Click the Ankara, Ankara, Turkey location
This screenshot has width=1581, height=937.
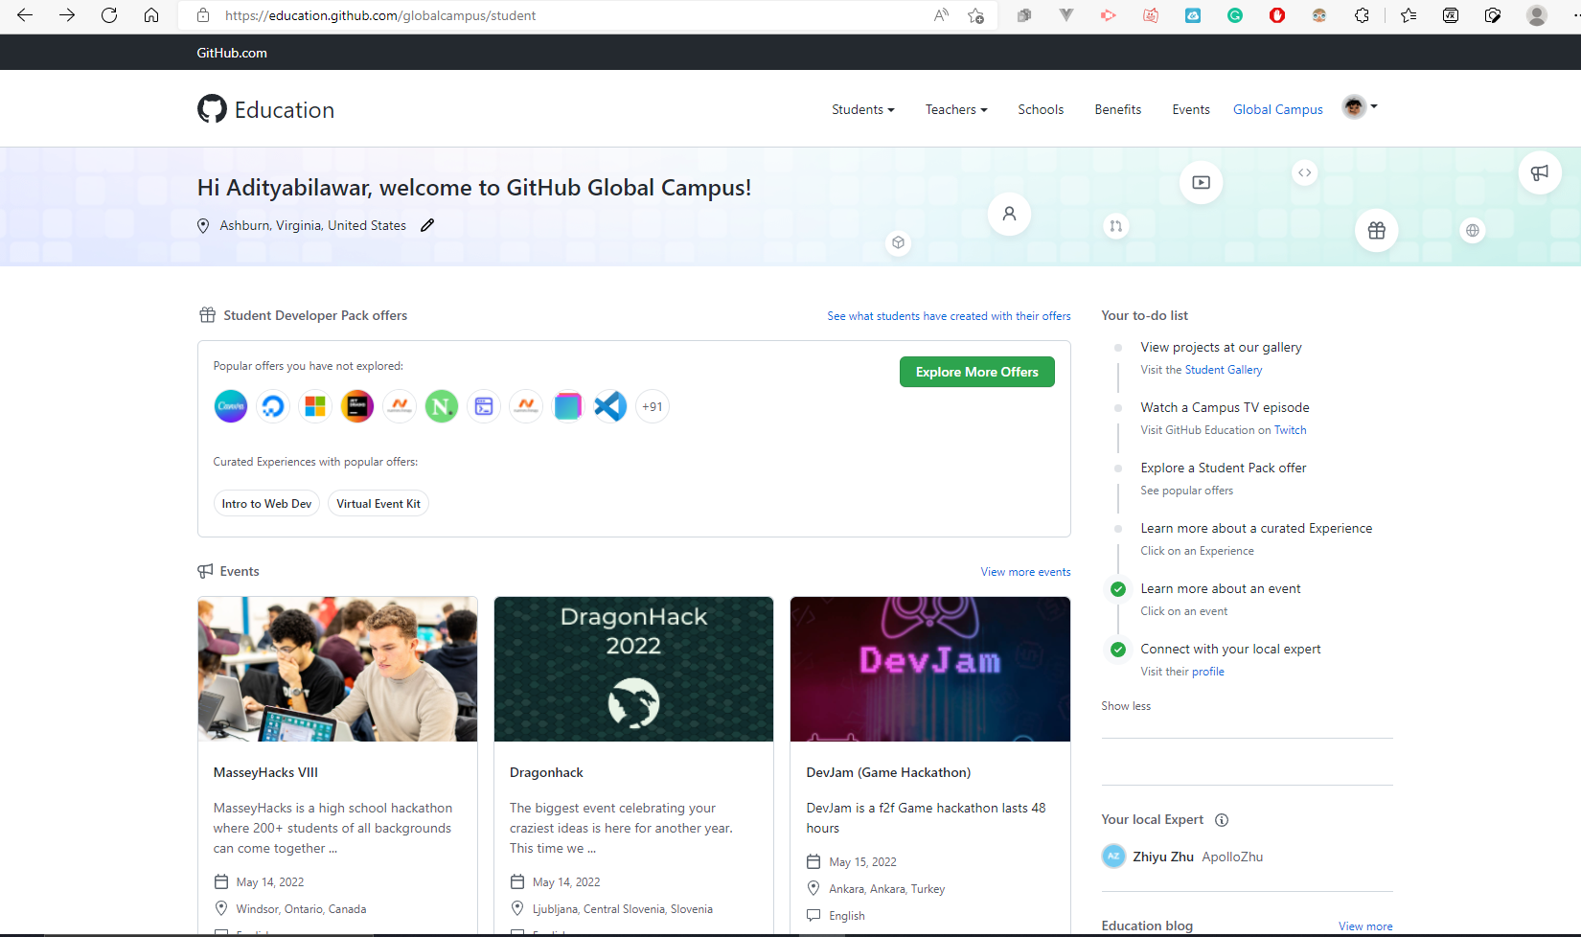click(x=886, y=889)
